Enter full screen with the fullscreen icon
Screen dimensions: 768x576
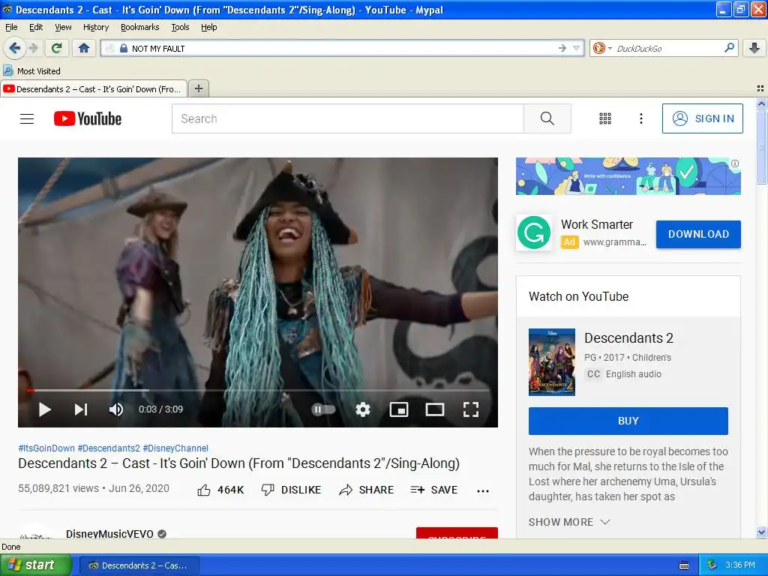[x=471, y=409]
